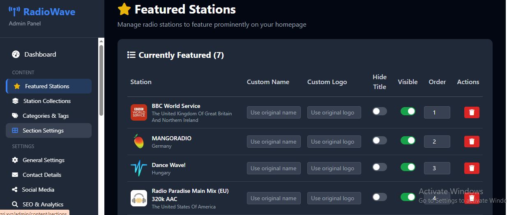Click the Categories & Tags icon

coord(15,116)
